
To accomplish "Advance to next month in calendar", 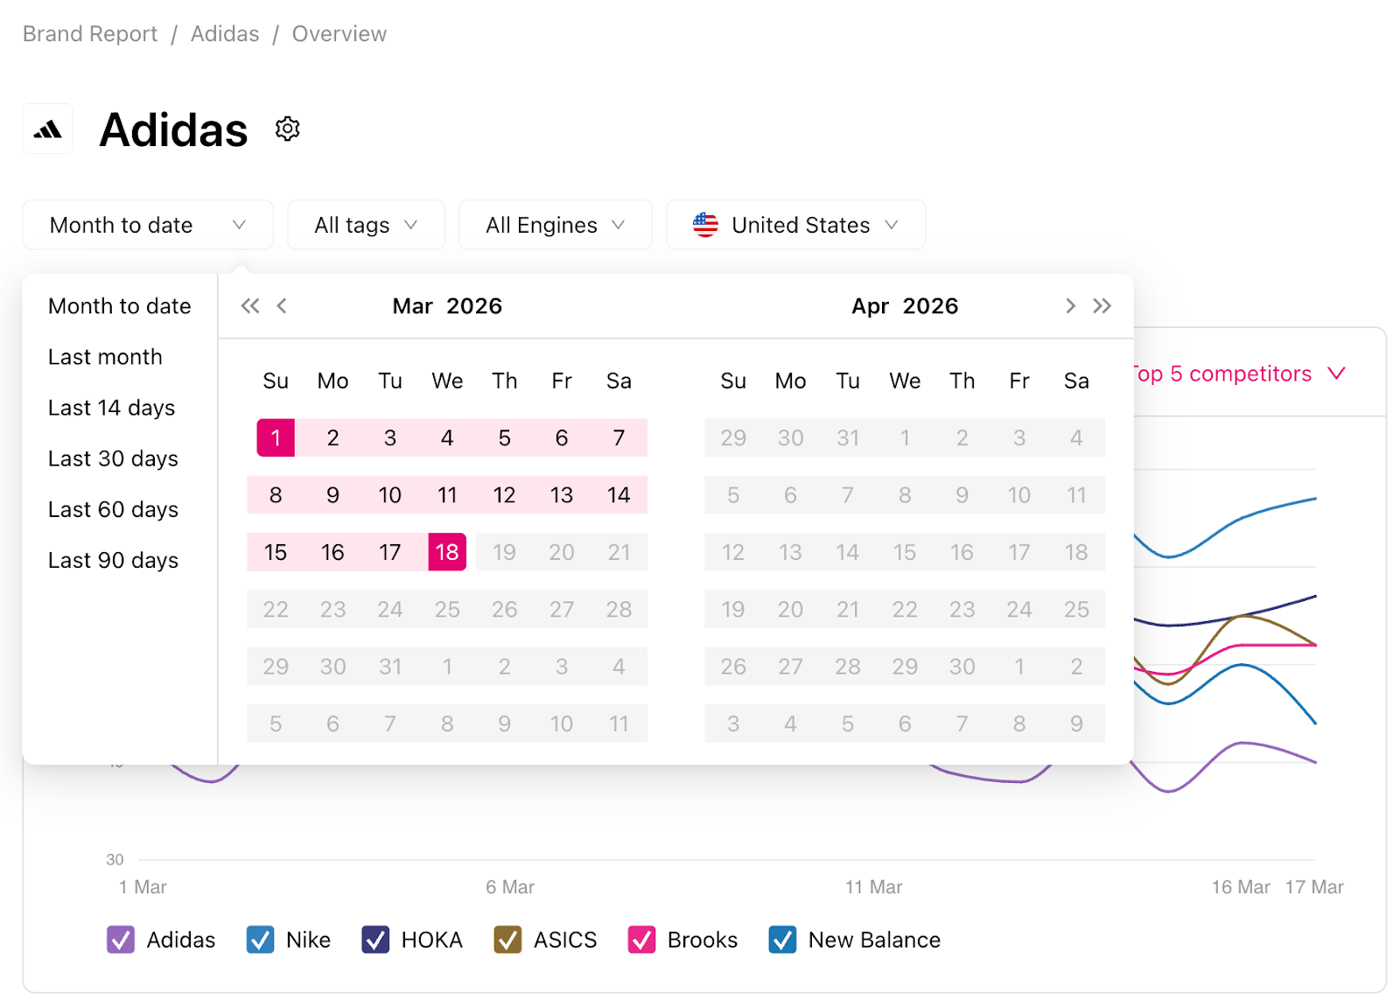I will [x=1069, y=305].
